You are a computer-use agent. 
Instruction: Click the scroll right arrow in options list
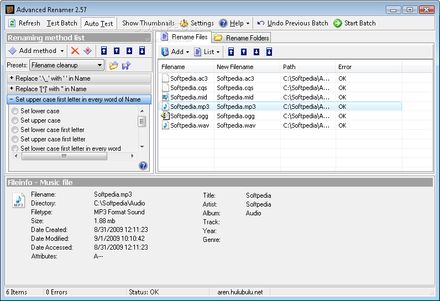[x=132, y=156]
